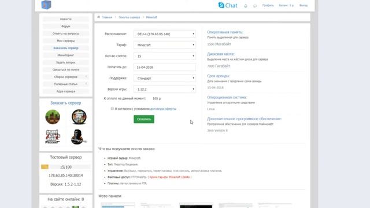The image size is (370, 208).
Task: Open Связаться по почте in sidebar
Action: click(x=66, y=69)
